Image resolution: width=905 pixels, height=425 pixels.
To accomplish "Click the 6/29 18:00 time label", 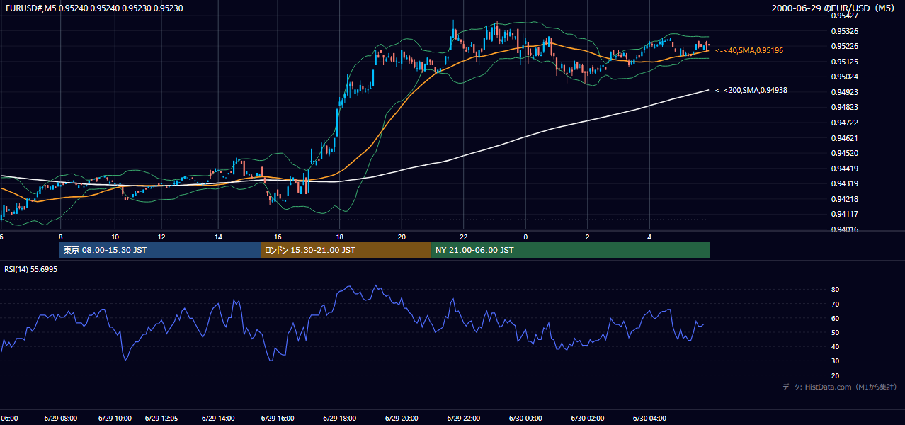I will pyautogui.click(x=339, y=418).
